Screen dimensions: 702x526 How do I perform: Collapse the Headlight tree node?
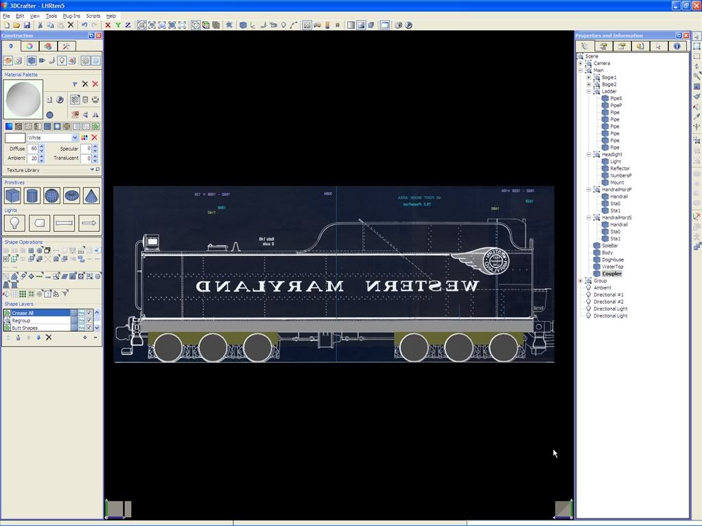pyautogui.click(x=589, y=154)
